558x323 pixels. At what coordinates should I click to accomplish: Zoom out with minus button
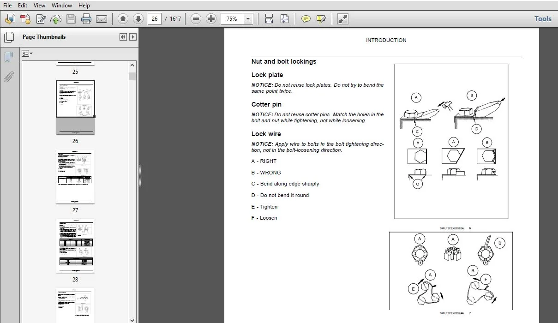(x=196, y=19)
